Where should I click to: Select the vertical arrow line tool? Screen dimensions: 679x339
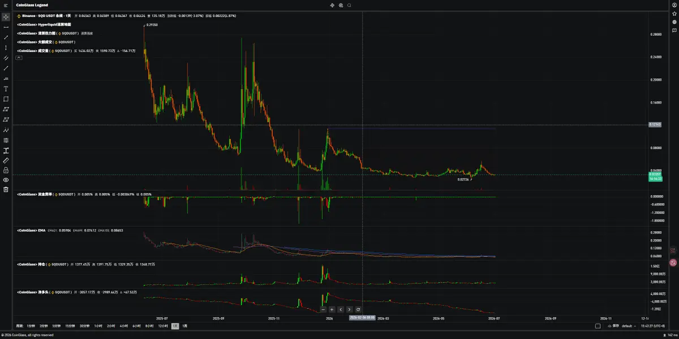6,47
